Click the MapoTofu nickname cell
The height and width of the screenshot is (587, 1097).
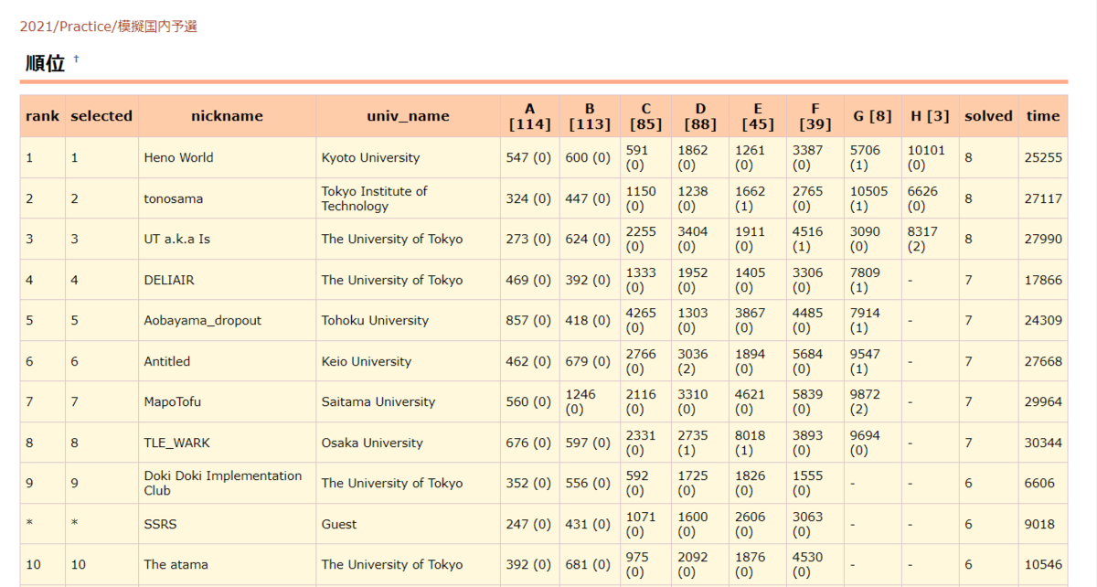[227, 401]
